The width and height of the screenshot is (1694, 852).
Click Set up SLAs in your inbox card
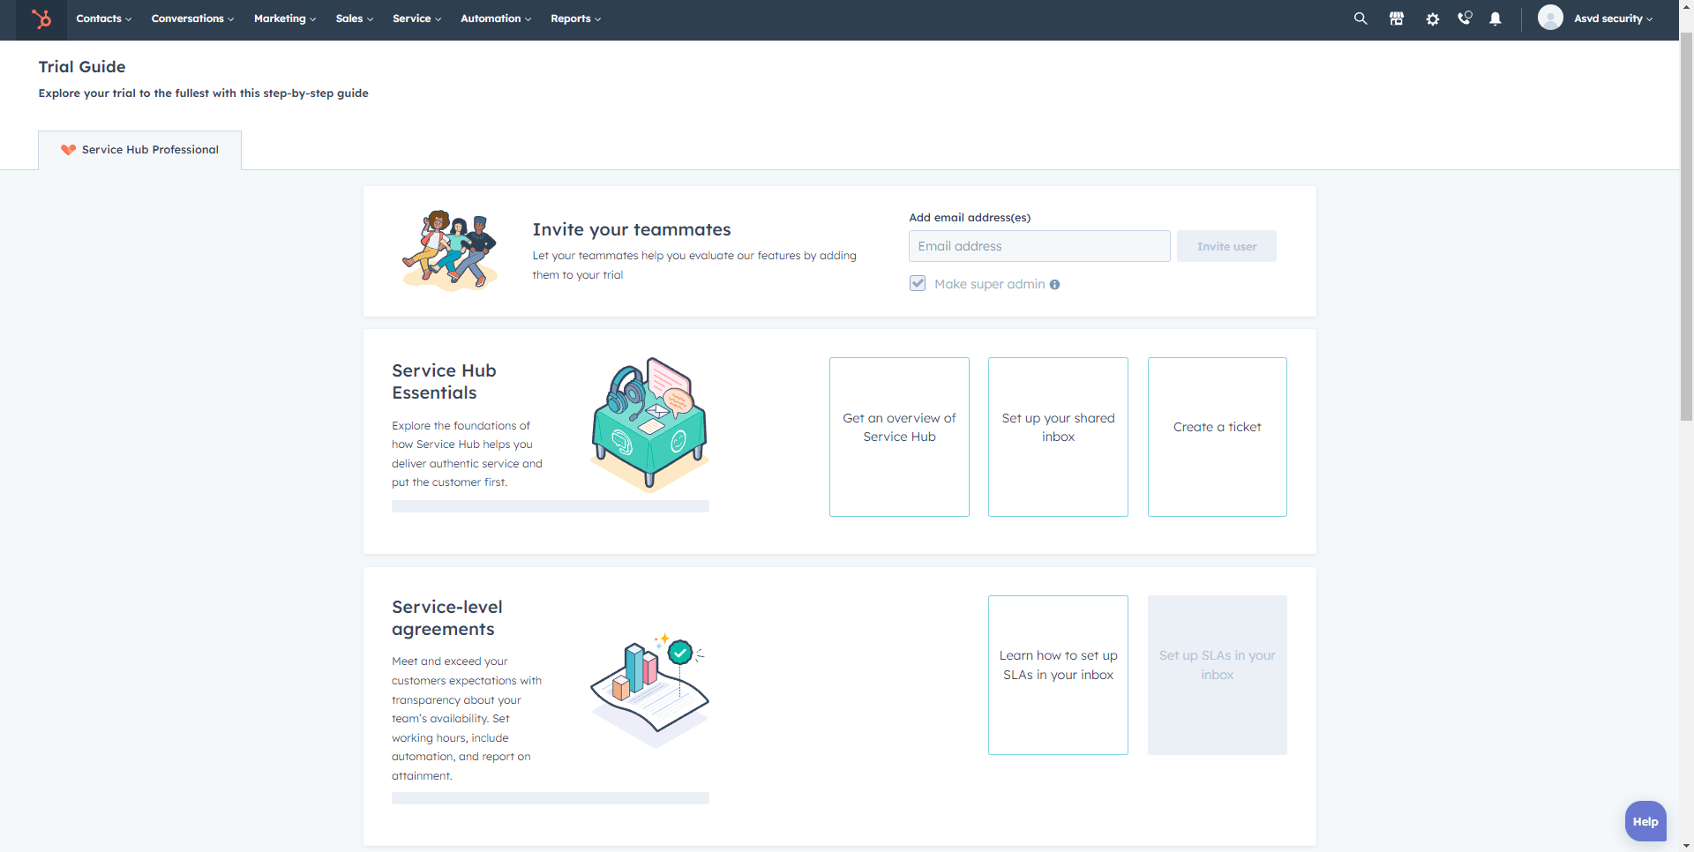point(1217,675)
